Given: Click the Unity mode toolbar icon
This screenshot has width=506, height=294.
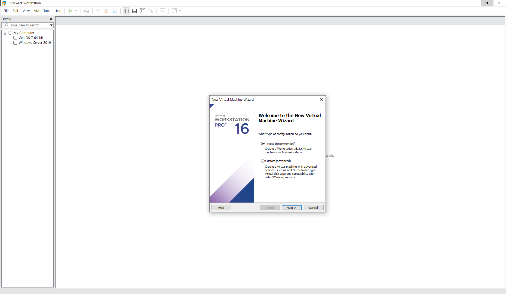Looking at the screenshot, I should (151, 11).
